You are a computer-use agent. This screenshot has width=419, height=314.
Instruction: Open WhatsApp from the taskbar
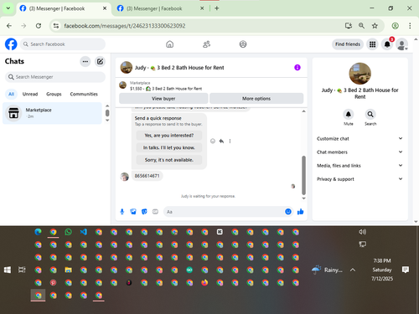pos(68,232)
